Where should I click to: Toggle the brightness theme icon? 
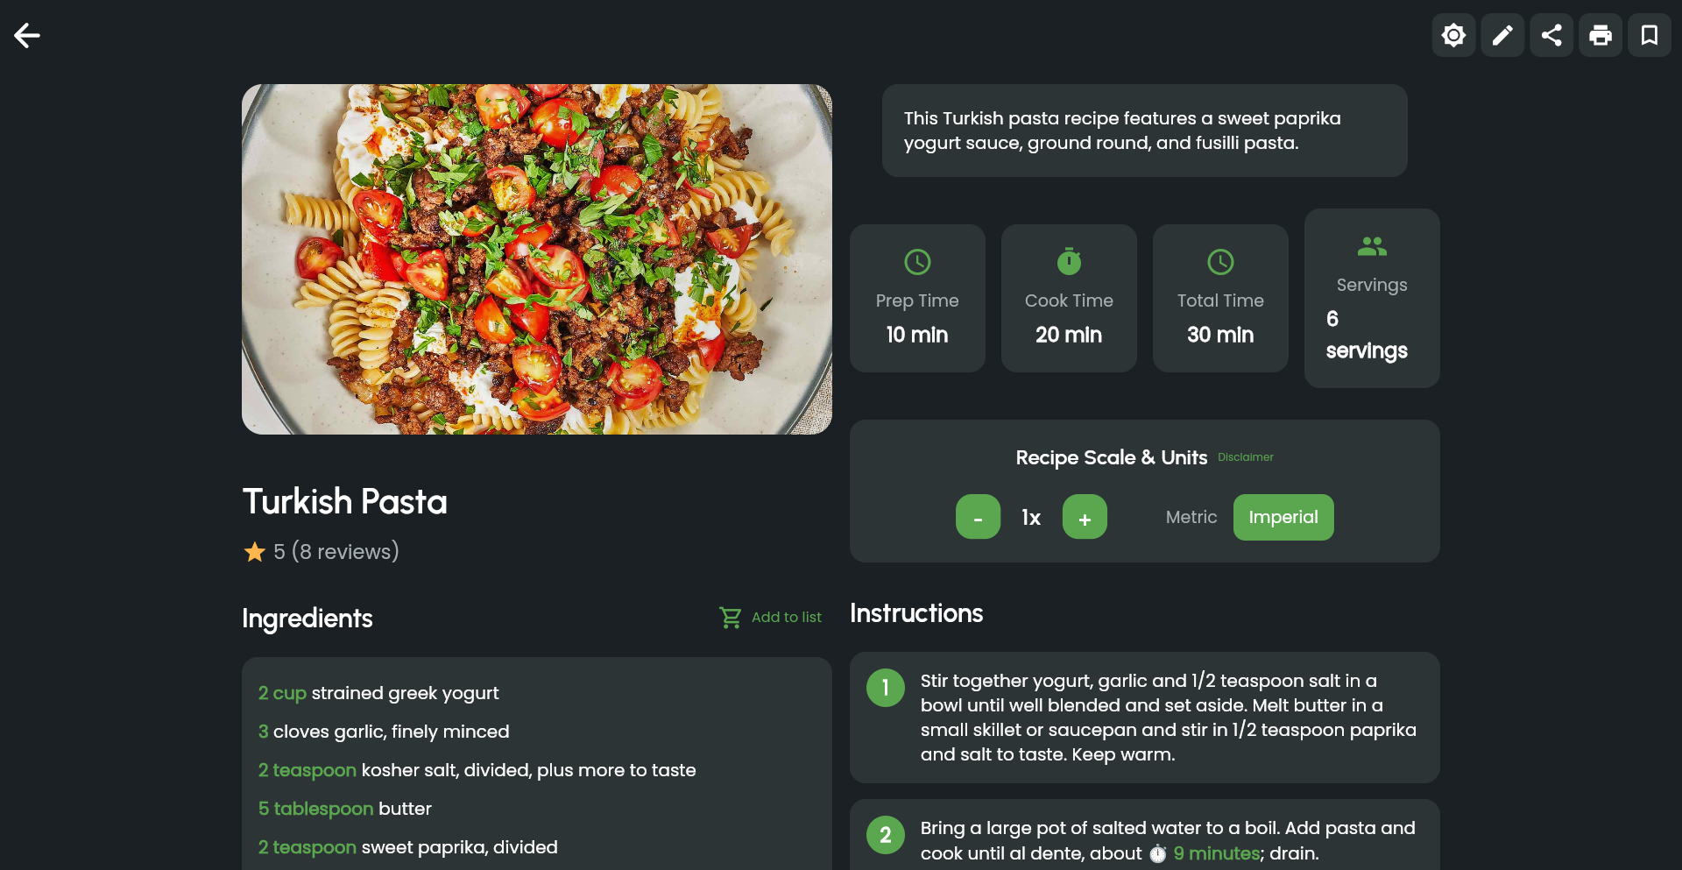point(1453,36)
